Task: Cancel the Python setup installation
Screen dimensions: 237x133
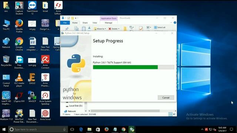Action: click(x=166, y=98)
